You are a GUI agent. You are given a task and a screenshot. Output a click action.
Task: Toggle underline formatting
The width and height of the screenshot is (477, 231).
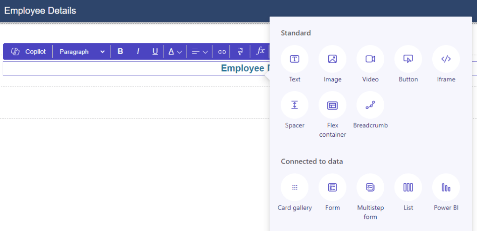[155, 52]
